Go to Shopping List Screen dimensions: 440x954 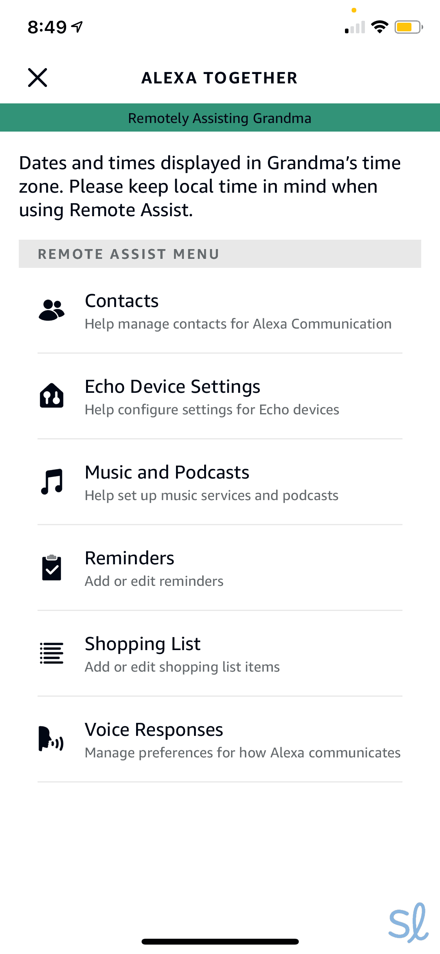click(x=143, y=644)
